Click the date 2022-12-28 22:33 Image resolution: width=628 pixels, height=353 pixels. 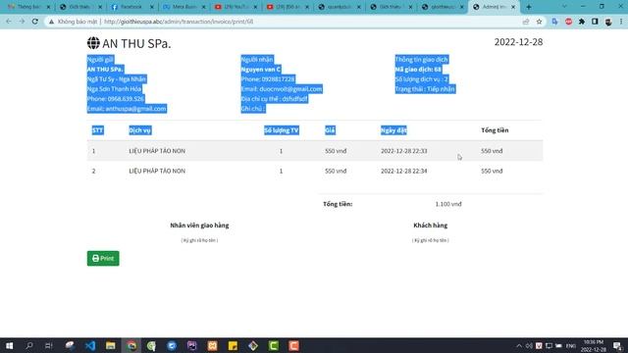point(403,151)
